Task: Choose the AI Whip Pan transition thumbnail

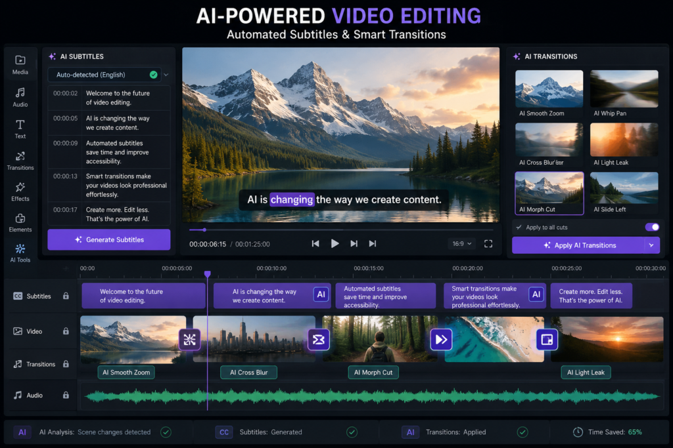Action: [x=624, y=89]
